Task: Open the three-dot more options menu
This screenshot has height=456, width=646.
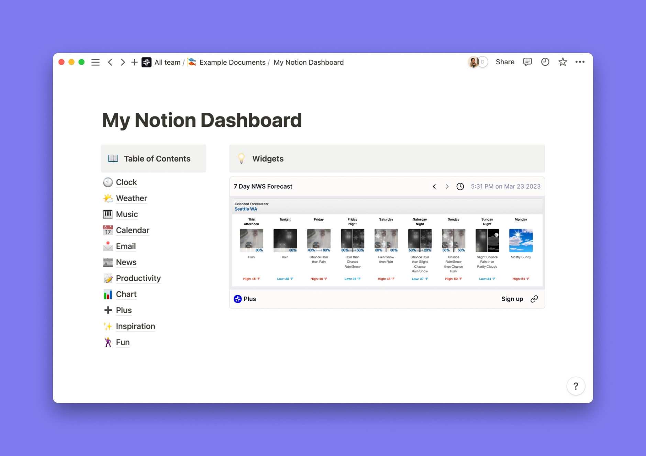Action: 580,62
